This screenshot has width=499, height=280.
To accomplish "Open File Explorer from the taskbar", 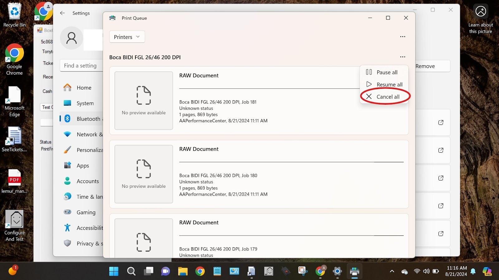I will point(183,271).
